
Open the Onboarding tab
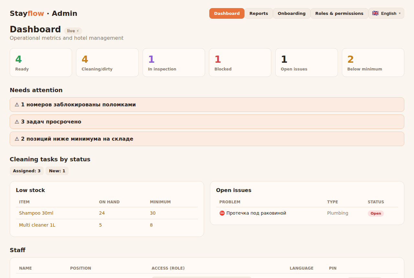pyautogui.click(x=291, y=13)
